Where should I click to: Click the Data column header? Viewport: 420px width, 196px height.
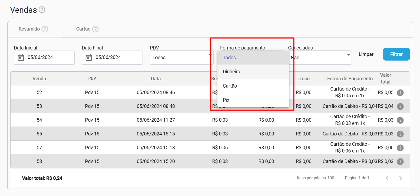click(x=156, y=79)
